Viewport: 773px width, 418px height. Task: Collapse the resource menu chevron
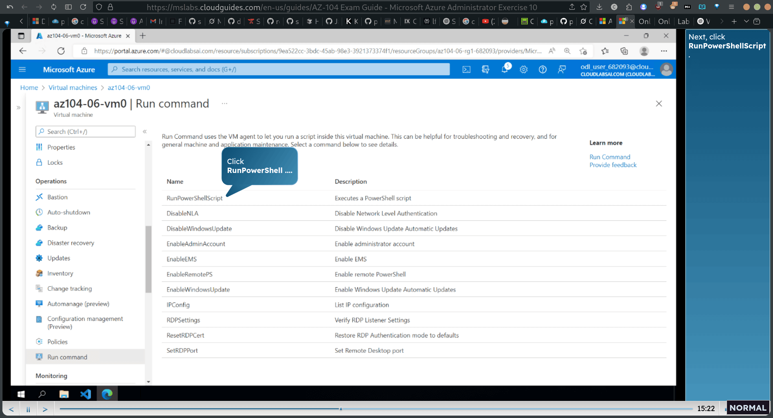pyautogui.click(x=145, y=131)
